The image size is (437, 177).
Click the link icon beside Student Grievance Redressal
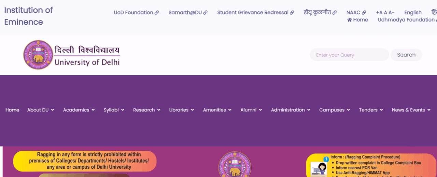[292, 13]
